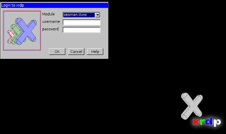Click the 'Login to xrdp' title bar
Viewport: 226px width, 134px height.
pos(54,5)
